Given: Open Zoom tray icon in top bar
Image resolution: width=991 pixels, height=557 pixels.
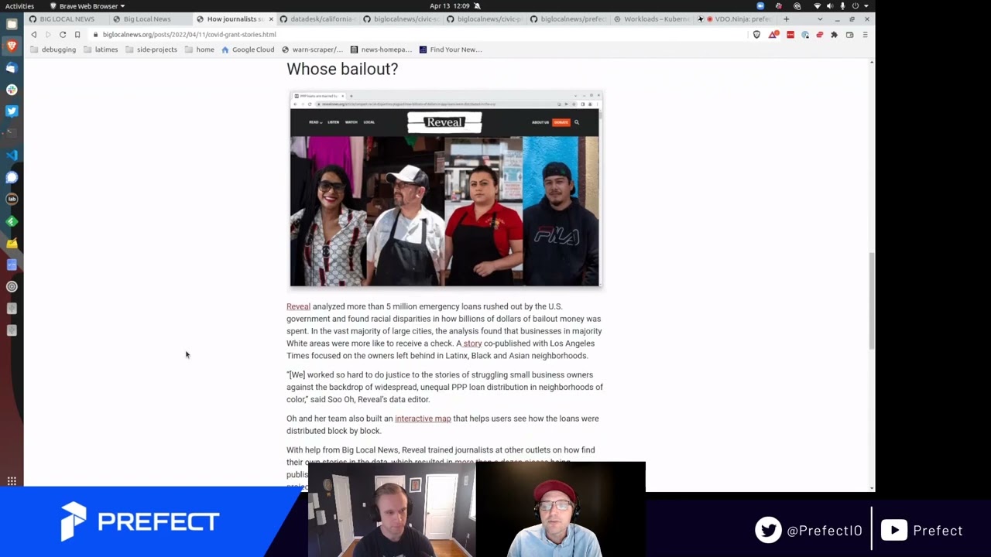Looking at the screenshot, I should (x=760, y=6).
